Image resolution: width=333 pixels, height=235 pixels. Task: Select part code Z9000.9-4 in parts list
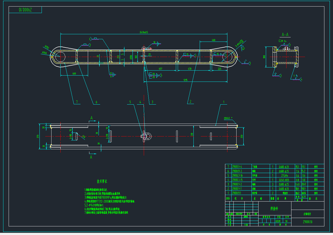(x=237, y=167)
